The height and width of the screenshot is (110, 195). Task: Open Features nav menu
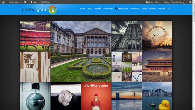tap(97, 9)
